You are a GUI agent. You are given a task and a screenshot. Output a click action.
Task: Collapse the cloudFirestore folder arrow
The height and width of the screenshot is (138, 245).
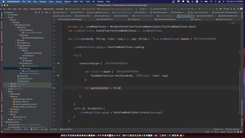pos(18,30)
